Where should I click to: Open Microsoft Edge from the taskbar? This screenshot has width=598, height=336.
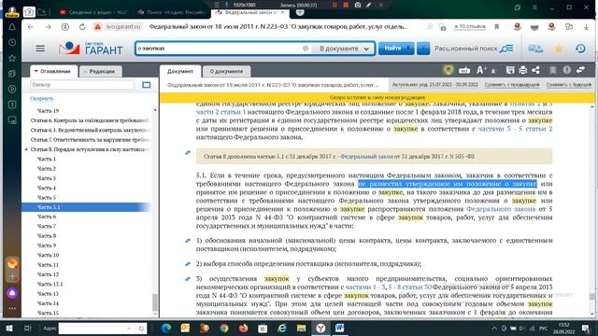tap(165, 328)
